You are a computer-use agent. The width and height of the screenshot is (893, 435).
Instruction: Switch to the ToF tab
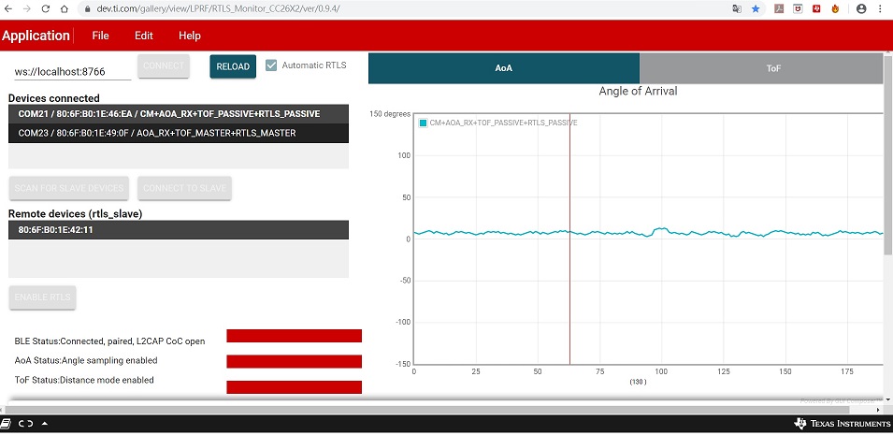coord(761,68)
